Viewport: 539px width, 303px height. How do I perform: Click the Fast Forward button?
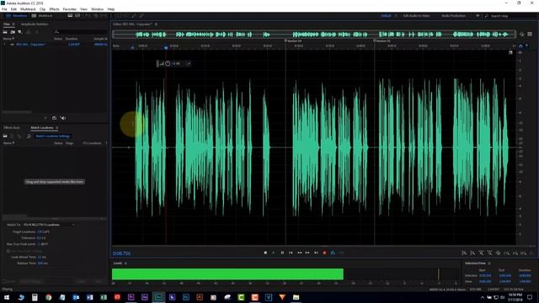pyautogui.click(x=307, y=252)
